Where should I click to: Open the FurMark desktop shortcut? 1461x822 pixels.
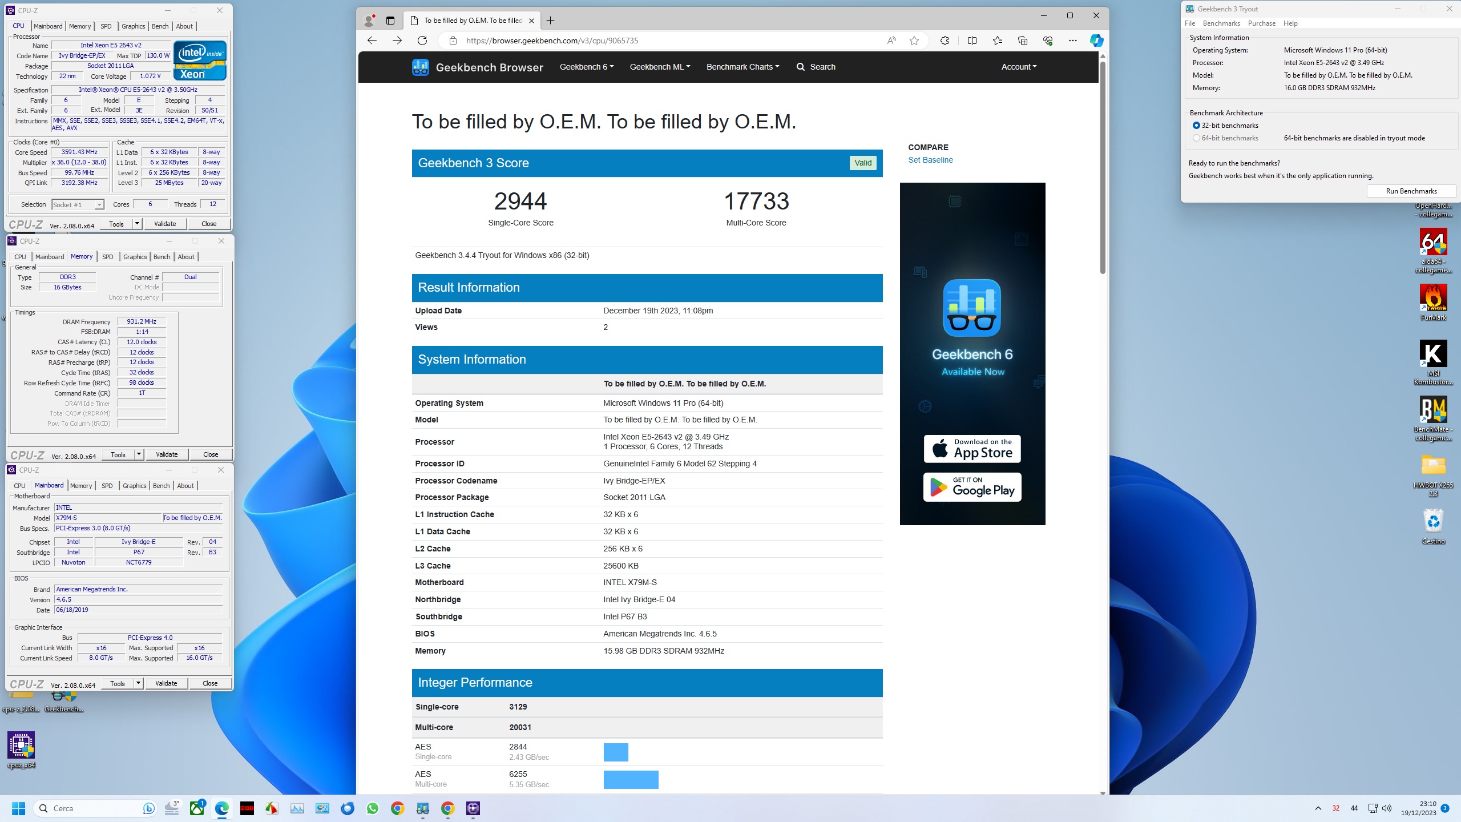(x=1433, y=303)
